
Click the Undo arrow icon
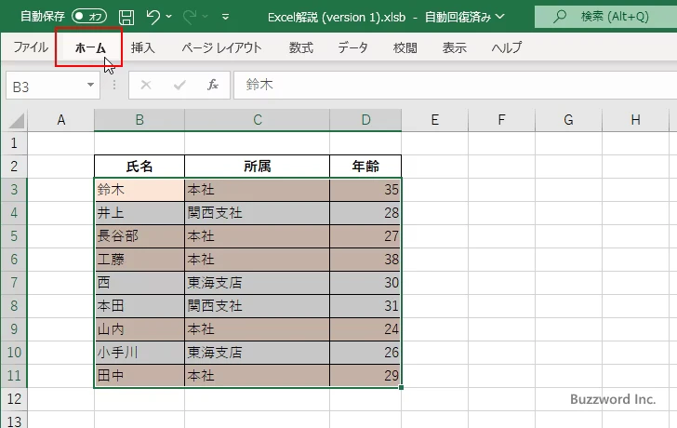[153, 17]
